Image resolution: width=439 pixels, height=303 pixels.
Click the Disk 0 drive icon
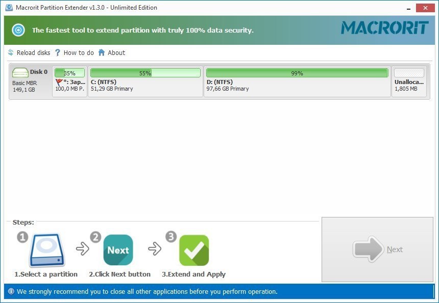(19, 71)
